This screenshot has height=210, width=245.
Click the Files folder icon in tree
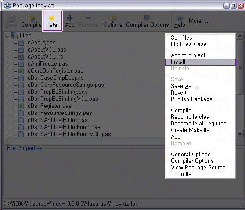click(14, 36)
